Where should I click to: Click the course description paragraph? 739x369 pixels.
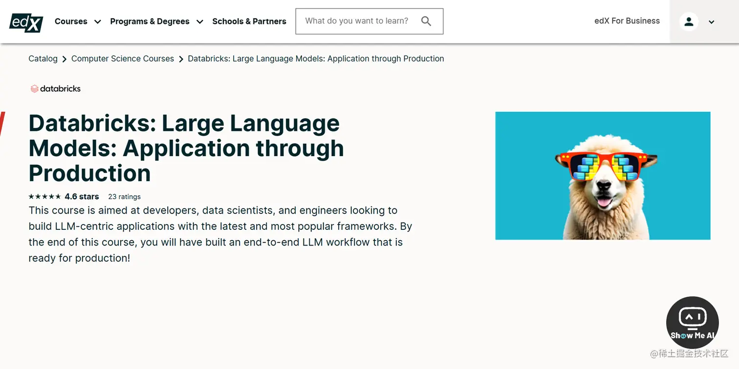220,234
